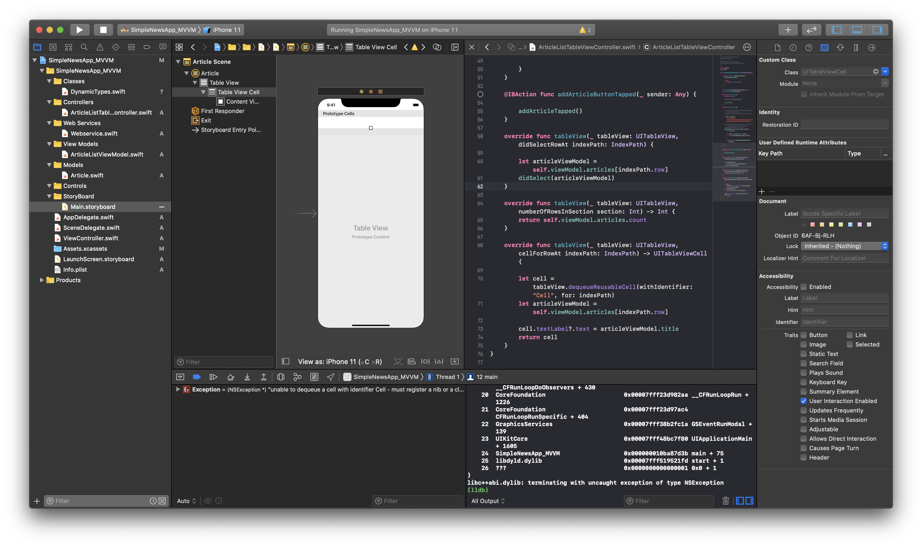Click the Run play button
922x547 pixels.
tap(79, 30)
